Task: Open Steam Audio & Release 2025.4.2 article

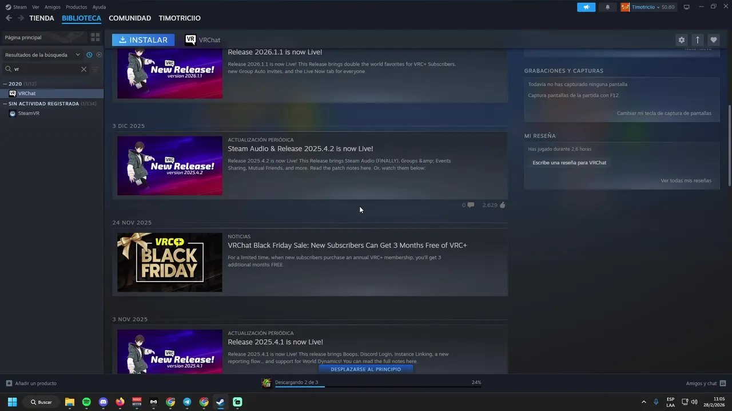Action: [300, 148]
